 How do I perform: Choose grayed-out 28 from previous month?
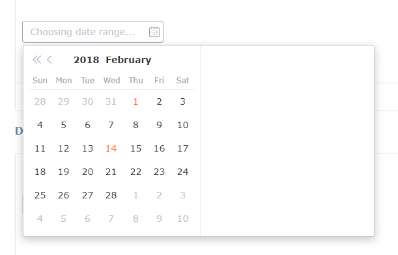40,101
